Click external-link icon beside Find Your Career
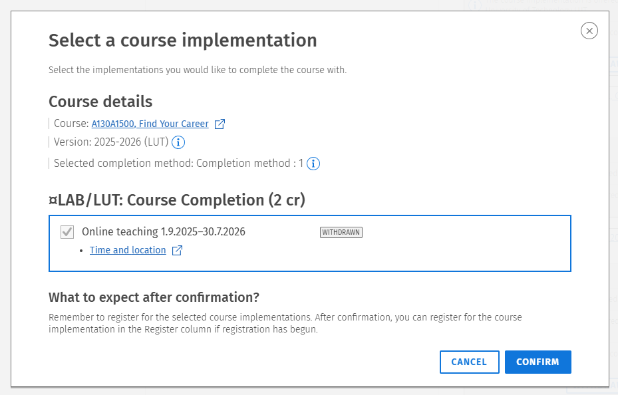Viewport: 618px width, 395px height. pos(220,124)
